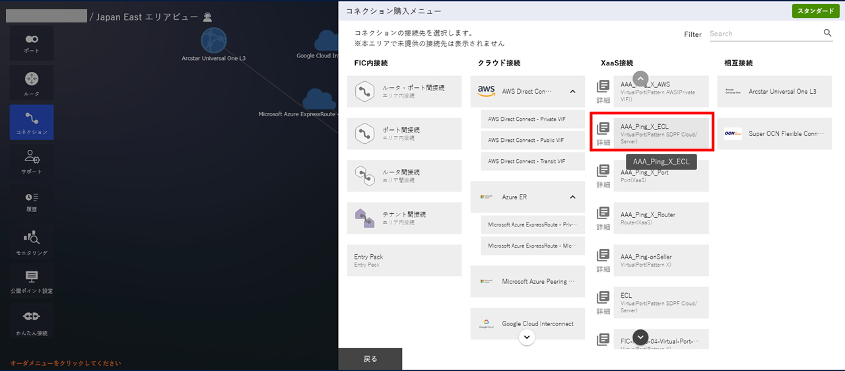Click the up arrow in XaaS list
Viewport: 845px width, 371px height.
(x=640, y=78)
